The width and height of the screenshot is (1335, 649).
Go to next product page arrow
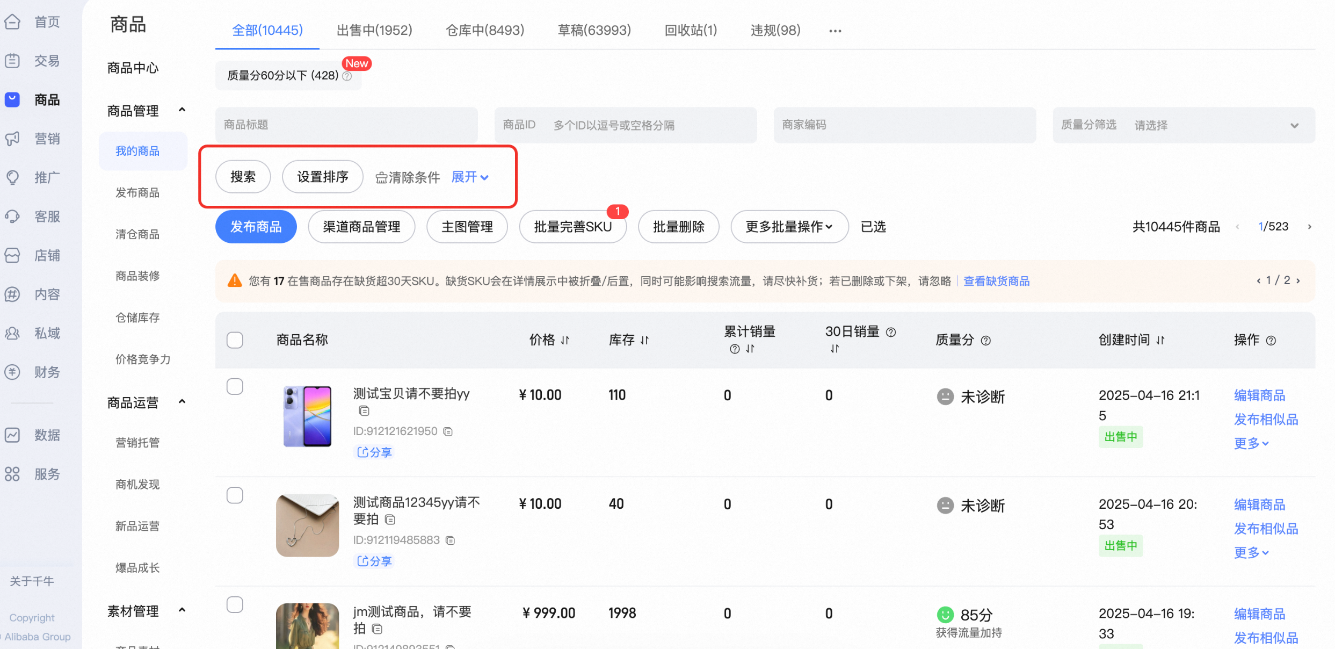point(1310,227)
